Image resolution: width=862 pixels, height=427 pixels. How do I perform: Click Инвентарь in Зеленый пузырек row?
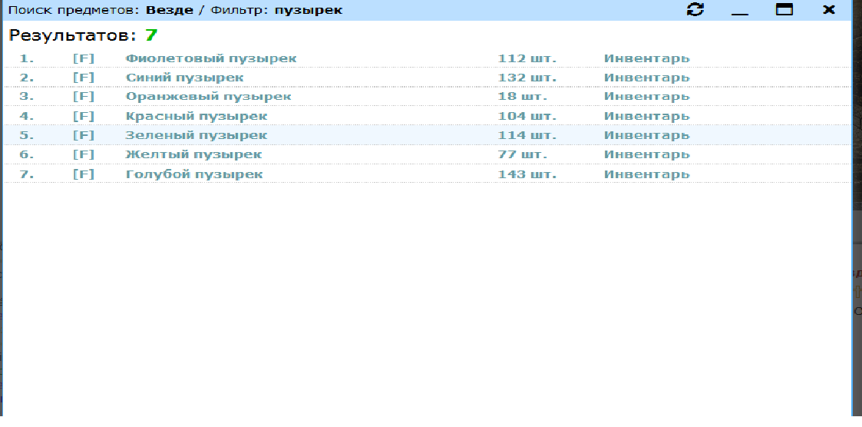[647, 135]
